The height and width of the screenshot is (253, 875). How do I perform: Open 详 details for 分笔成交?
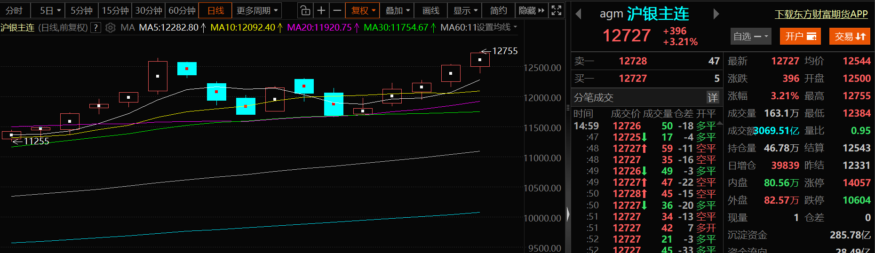coord(713,97)
